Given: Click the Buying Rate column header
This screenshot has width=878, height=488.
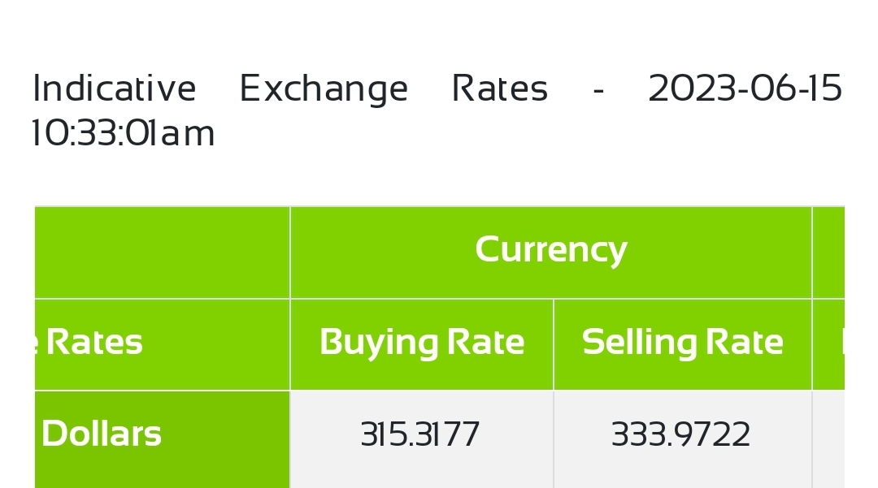Looking at the screenshot, I should point(422,344).
